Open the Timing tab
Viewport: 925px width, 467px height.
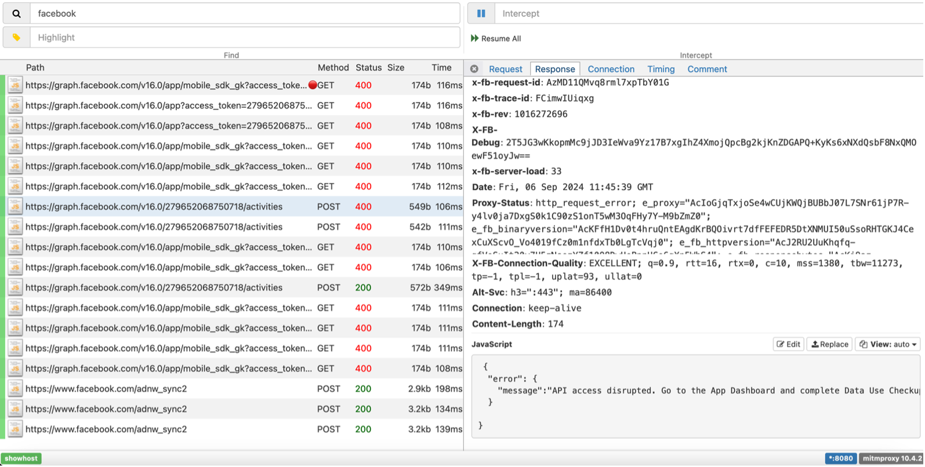[661, 69]
